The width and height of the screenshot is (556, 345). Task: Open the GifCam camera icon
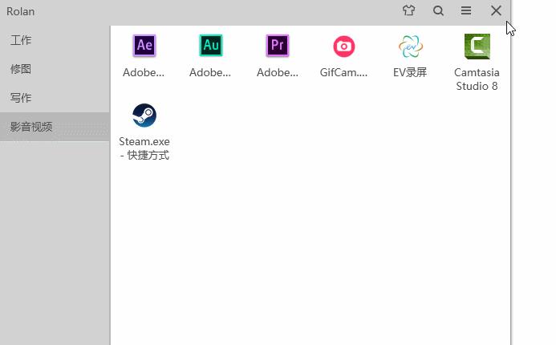click(344, 46)
